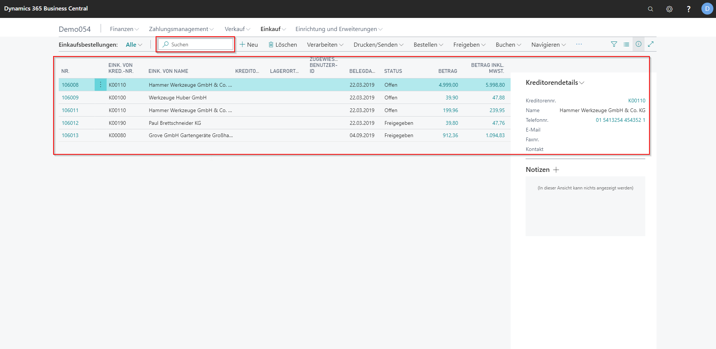Screen dimensions: 716x349
Task: Open Dynamics 365 Business Central title
Action: tap(46, 8)
